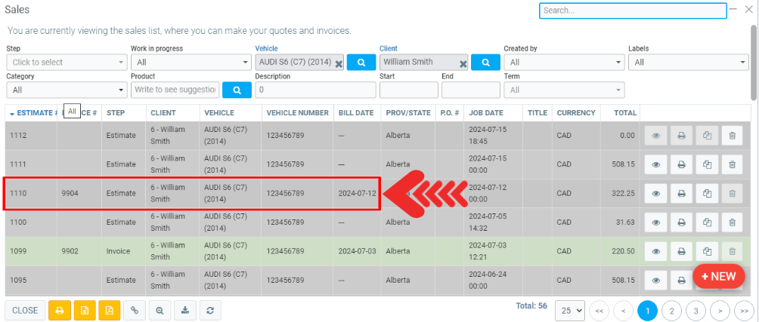The image size is (759, 322).
Task: Expand the Work in progress dropdown
Action: pyautogui.click(x=190, y=63)
